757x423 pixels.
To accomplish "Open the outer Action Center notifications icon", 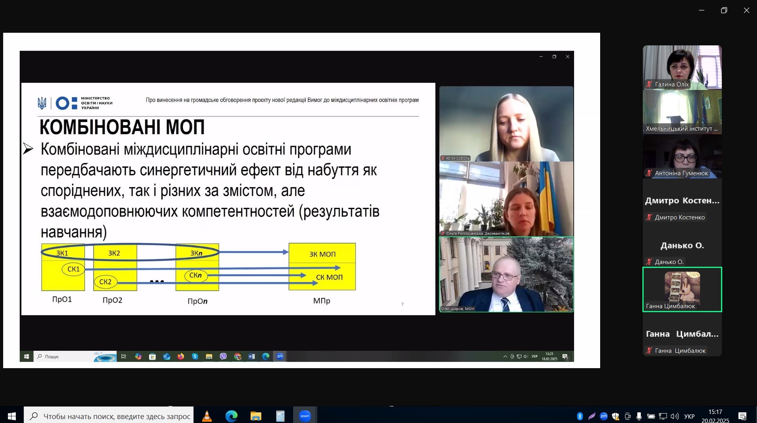I will coord(742,416).
